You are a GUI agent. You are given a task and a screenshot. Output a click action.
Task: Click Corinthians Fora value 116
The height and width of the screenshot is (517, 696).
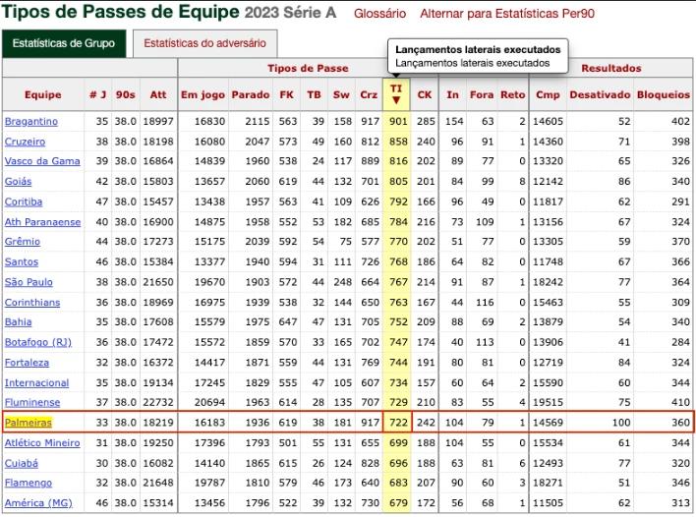click(485, 303)
